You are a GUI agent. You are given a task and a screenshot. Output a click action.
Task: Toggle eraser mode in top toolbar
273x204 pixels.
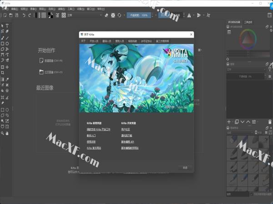tap(106, 15)
